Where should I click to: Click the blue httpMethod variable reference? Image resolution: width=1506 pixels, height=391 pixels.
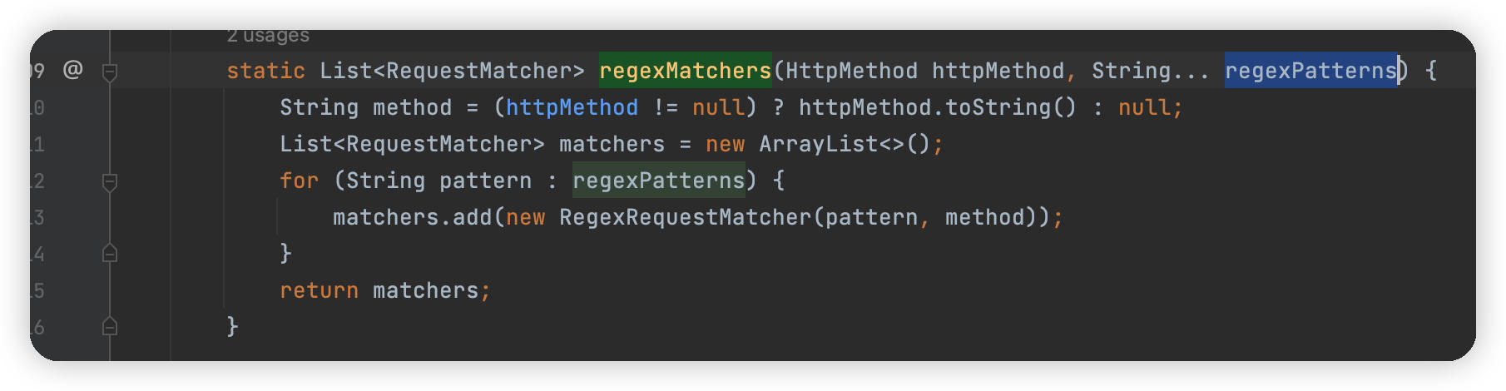[x=572, y=107]
